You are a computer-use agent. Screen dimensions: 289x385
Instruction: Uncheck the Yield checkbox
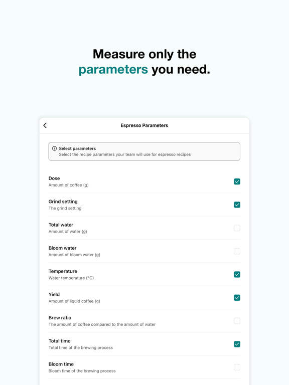tap(237, 298)
